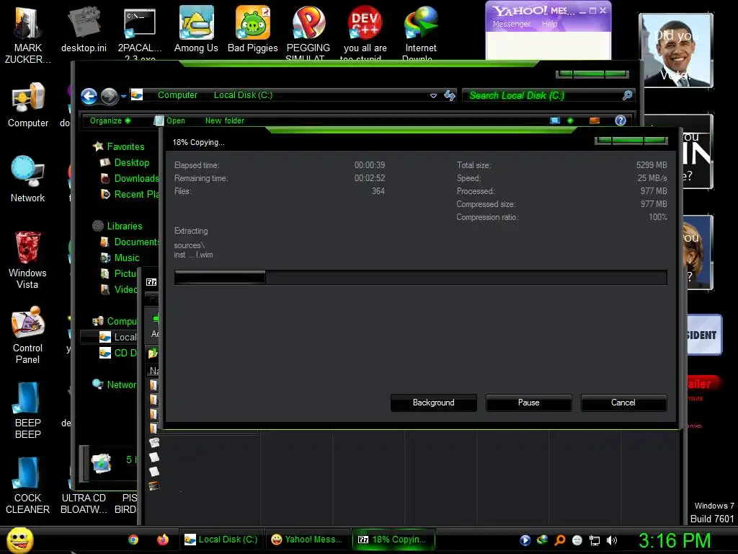Viewport: 738px width, 554px height.
Task: Click Help menu in Yahoo Messenger
Action: coord(549,24)
